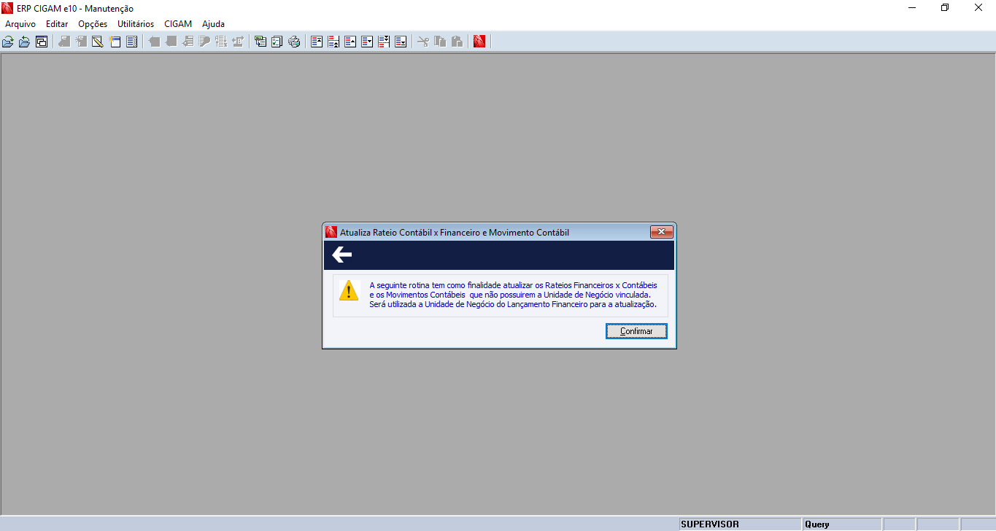The width and height of the screenshot is (996, 531).
Task: Open the Editar menu
Action: point(57,24)
